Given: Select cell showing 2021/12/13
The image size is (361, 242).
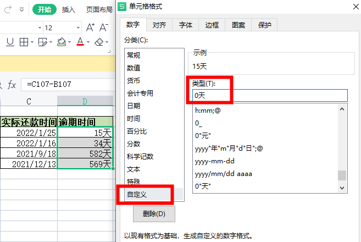Looking at the screenshot, I should [29, 164].
